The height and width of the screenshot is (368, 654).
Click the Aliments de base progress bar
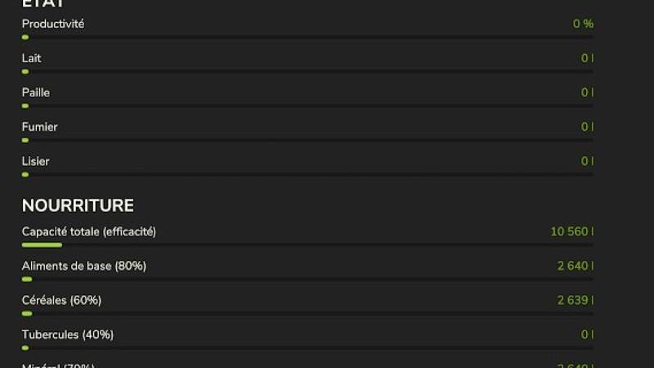click(307, 279)
